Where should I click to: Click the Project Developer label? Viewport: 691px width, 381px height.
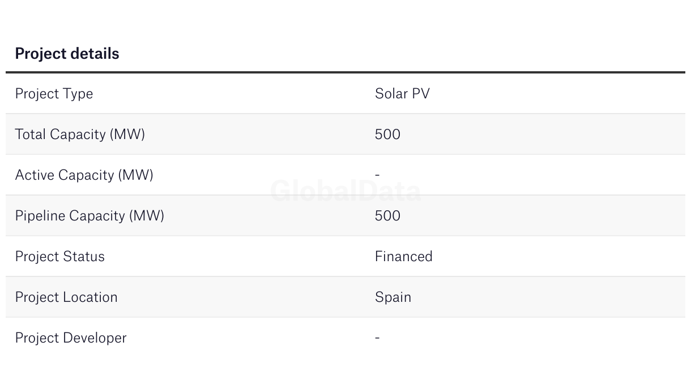[71, 338]
